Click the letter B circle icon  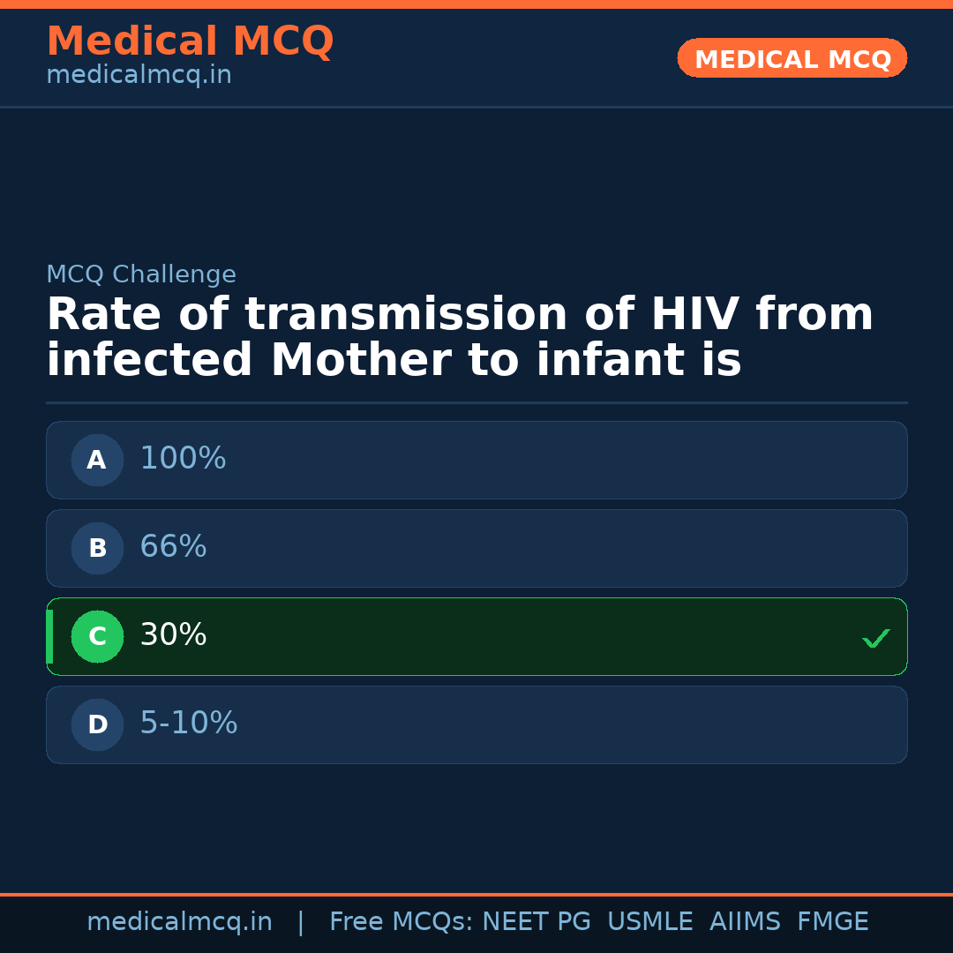tap(97, 548)
